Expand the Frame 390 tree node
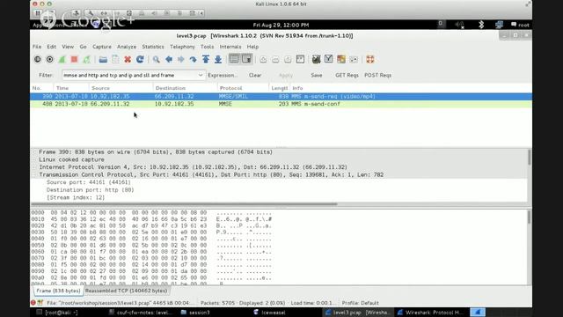 (x=34, y=152)
